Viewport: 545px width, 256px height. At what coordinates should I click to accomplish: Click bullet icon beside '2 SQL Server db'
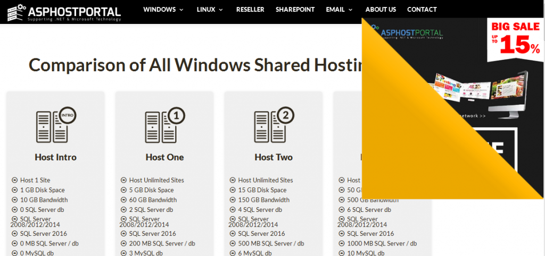tap(123, 209)
